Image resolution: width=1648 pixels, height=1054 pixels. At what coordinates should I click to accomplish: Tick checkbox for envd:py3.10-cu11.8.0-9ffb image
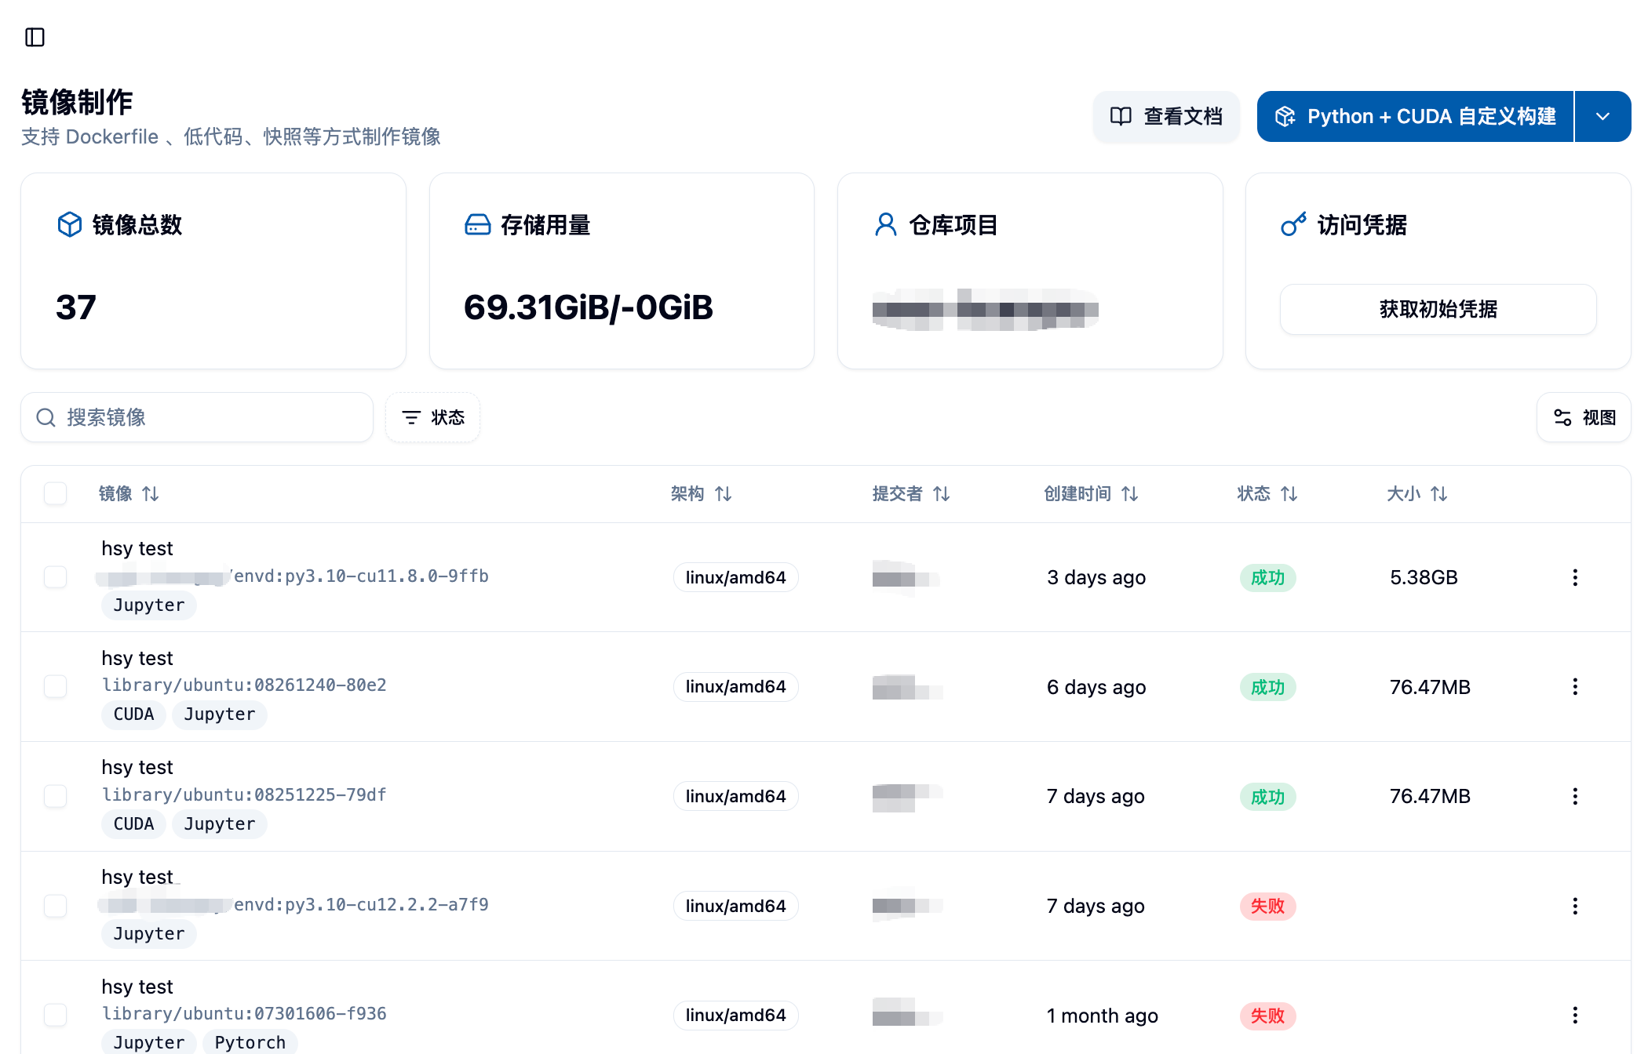click(56, 577)
